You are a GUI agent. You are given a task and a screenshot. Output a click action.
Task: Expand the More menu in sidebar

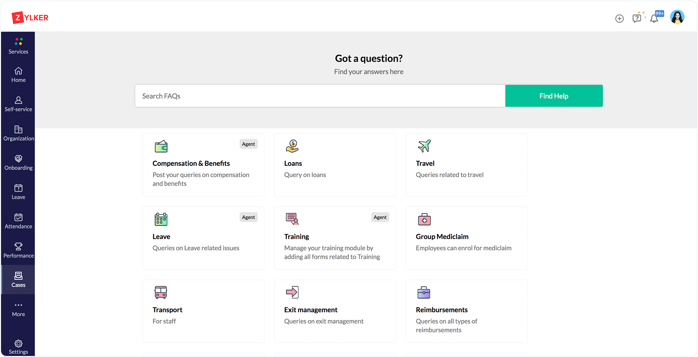click(x=18, y=309)
